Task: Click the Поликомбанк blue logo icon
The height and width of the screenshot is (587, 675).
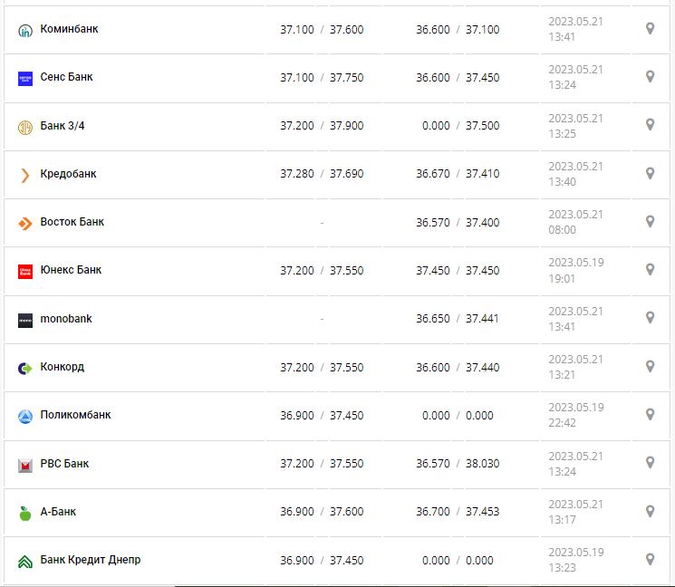Action: [25, 417]
